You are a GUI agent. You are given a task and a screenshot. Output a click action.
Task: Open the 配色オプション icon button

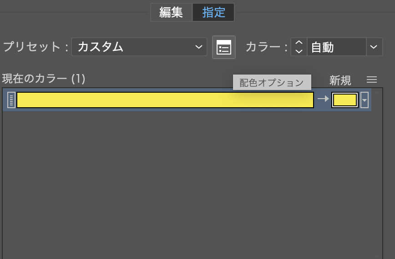coord(224,47)
